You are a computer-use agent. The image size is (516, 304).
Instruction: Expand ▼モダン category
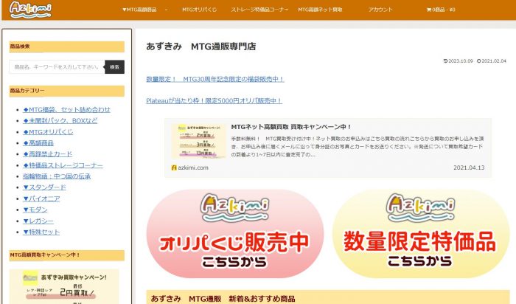click(x=35, y=210)
